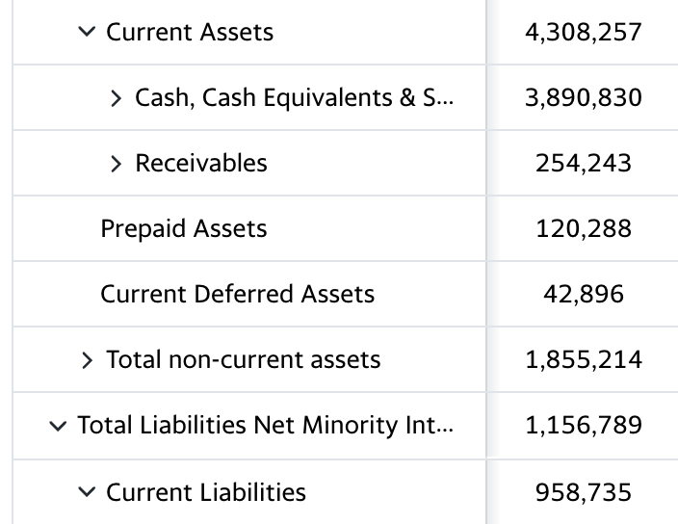Select the 3,890,830 cash value cell

584,97
